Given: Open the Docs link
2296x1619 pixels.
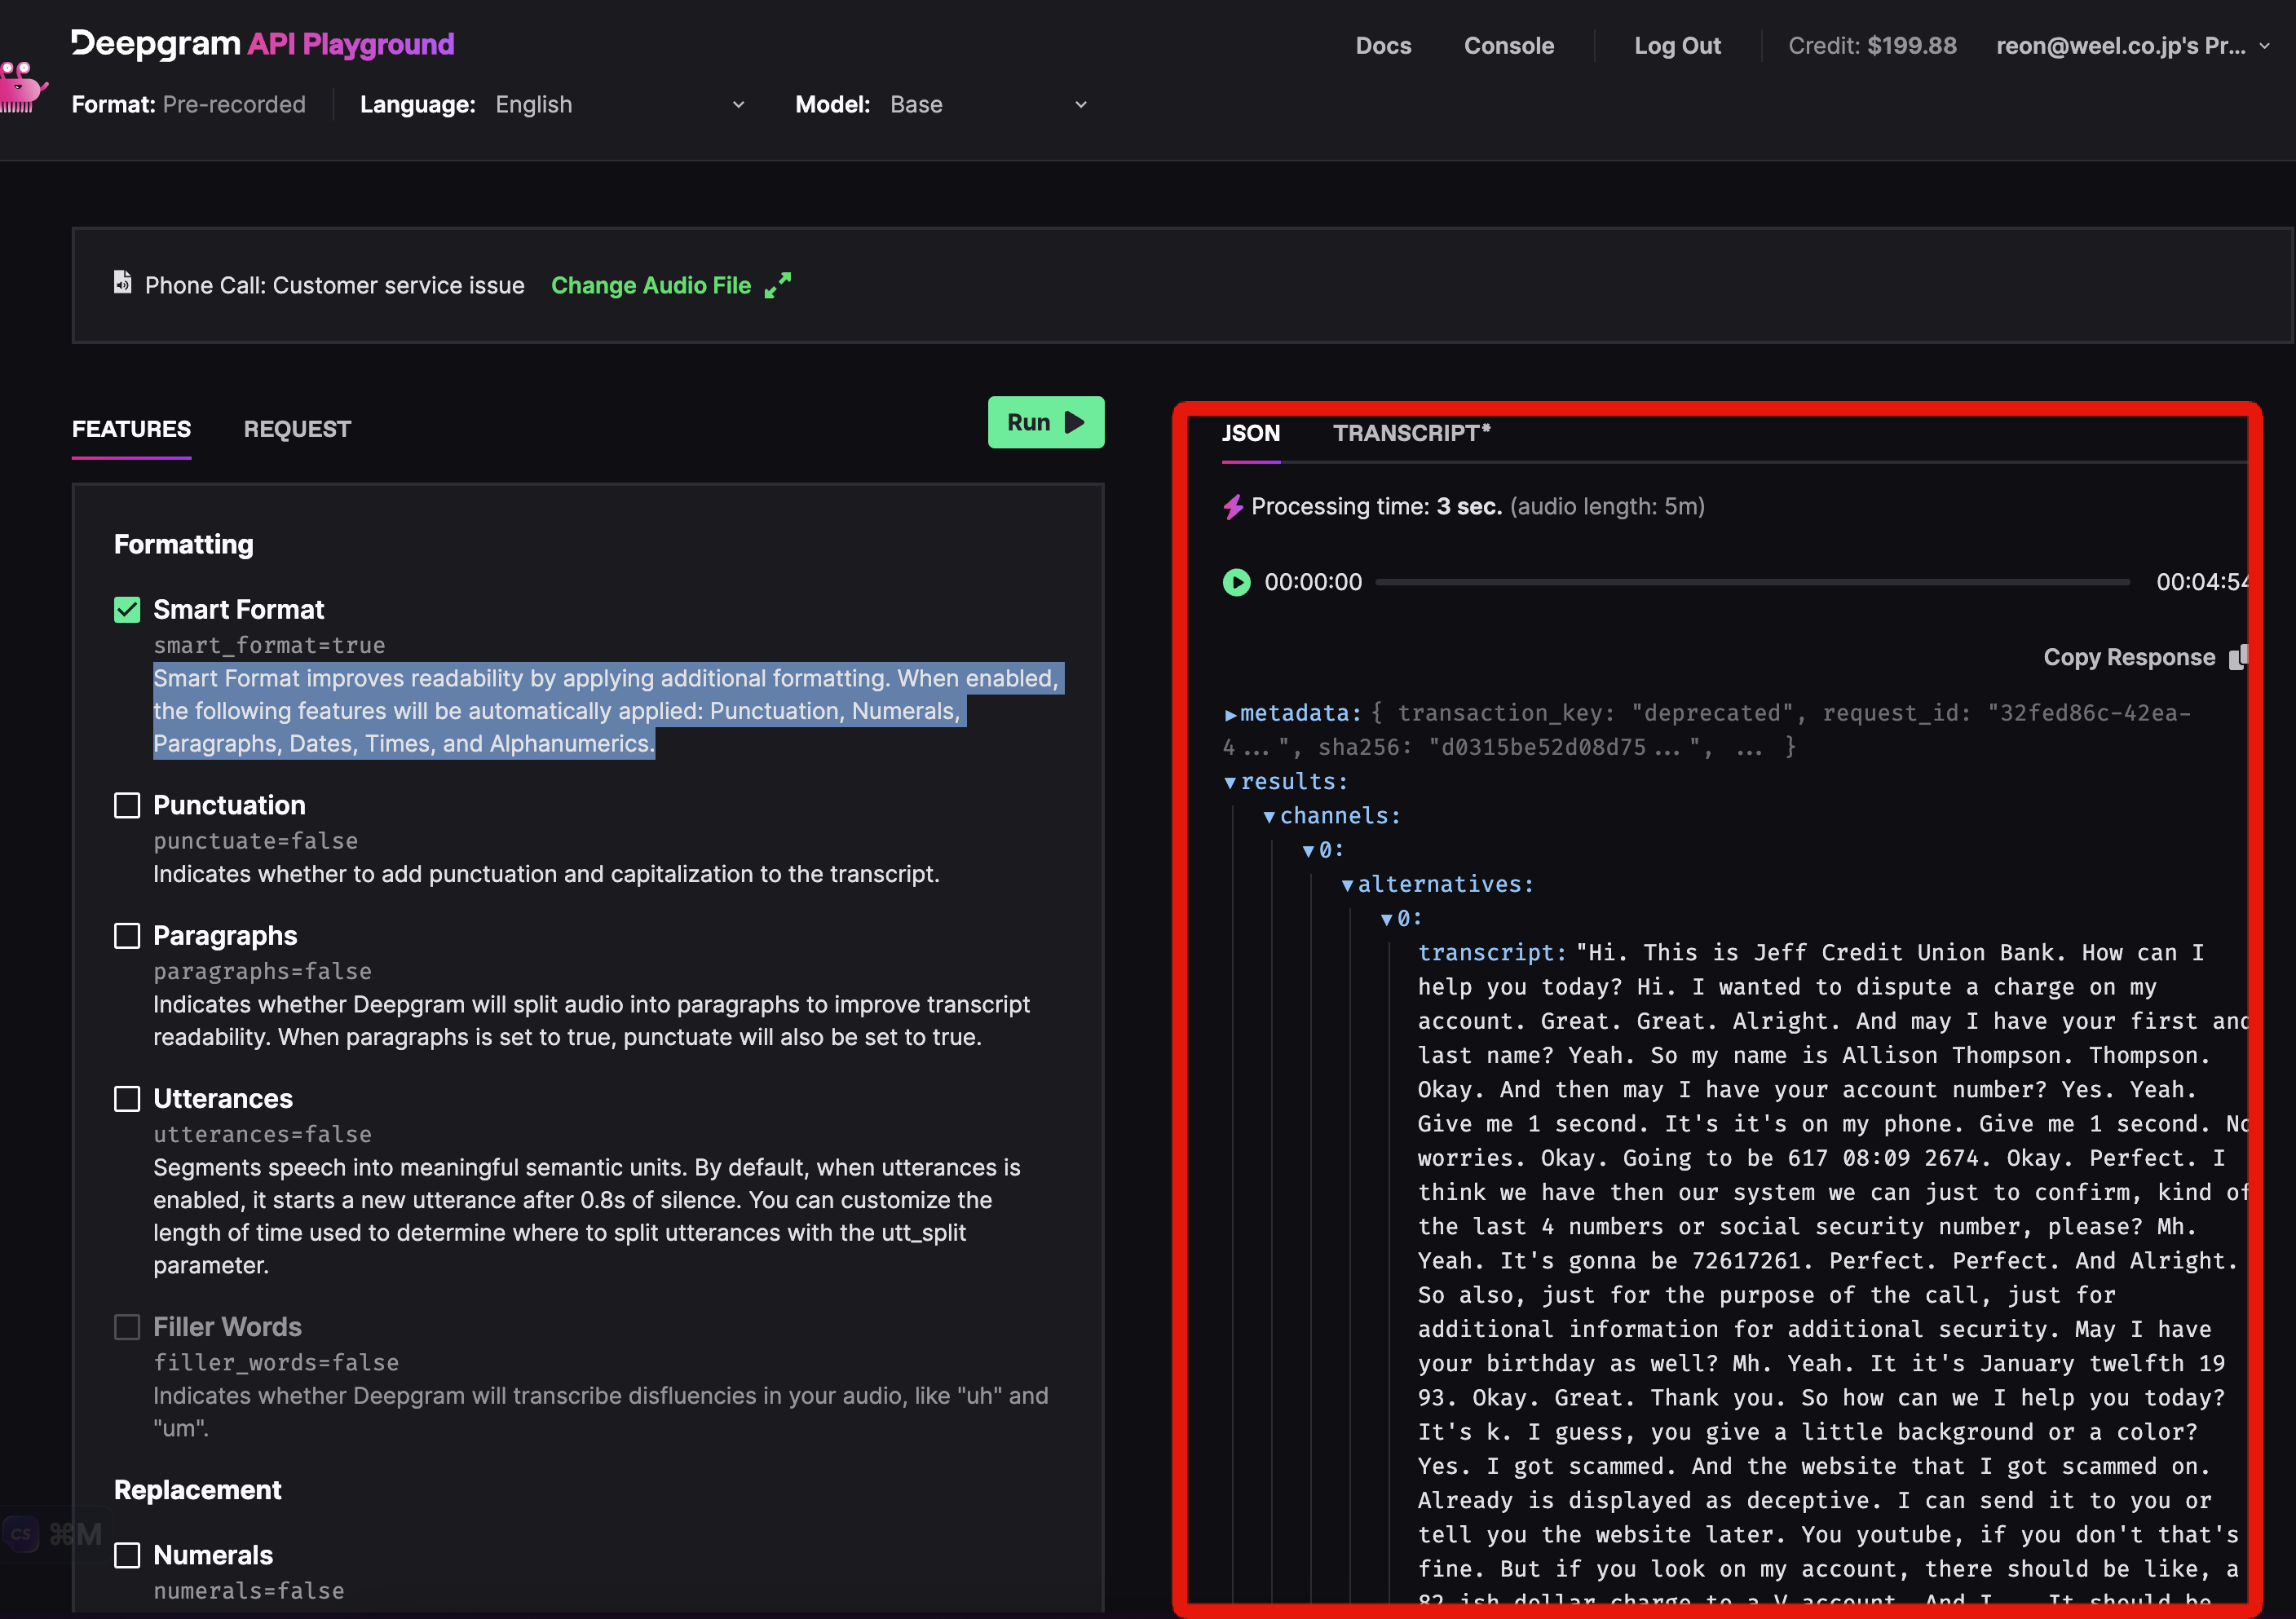Looking at the screenshot, I should tap(1383, 46).
